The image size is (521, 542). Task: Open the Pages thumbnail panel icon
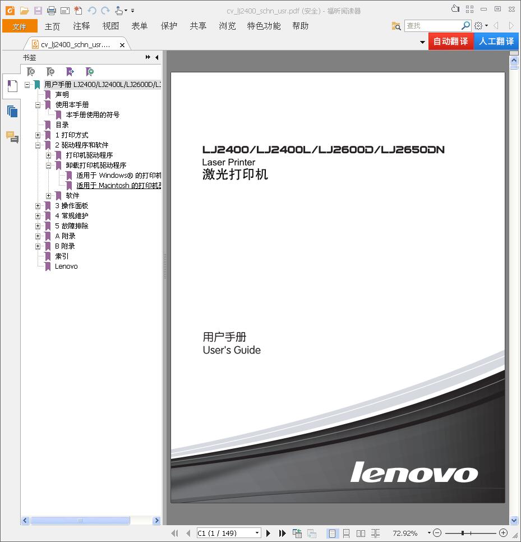(x=12, y=111)
